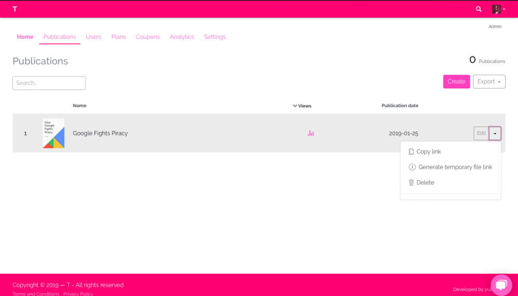Open the admin user avatar menu

(x=497, y=9)
